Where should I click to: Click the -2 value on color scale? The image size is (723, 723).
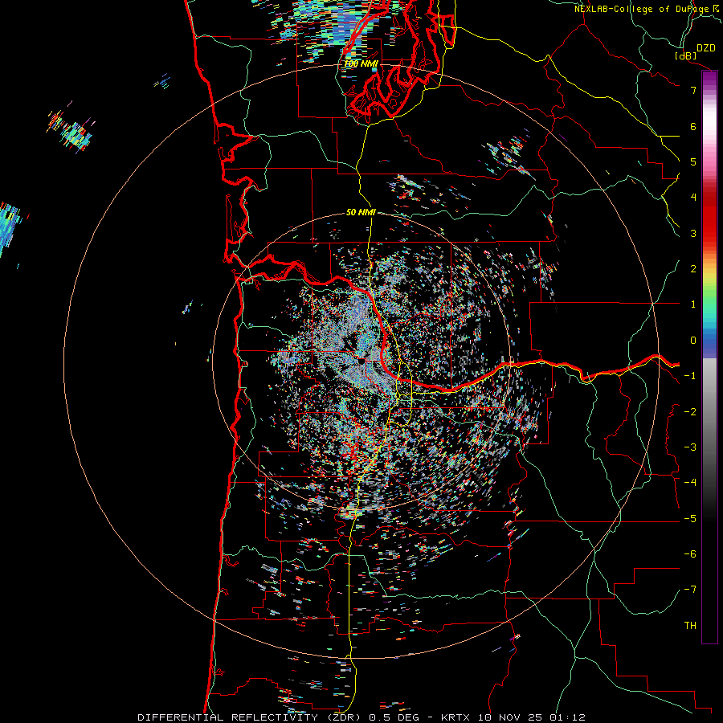click(x=690, y=412)
